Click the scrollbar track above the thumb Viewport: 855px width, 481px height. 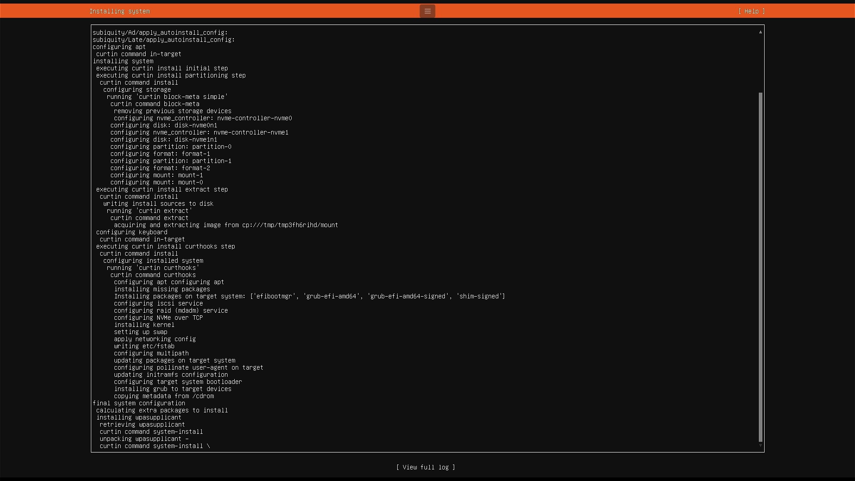pyautogui.click(x=760, y=62)
